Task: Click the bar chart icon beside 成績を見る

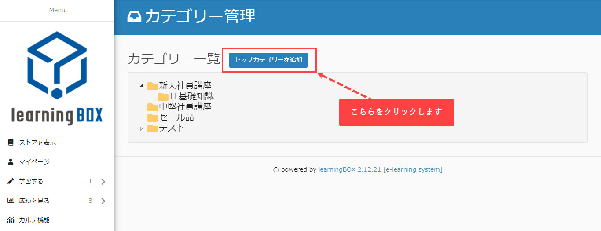Action: point(11,201)
